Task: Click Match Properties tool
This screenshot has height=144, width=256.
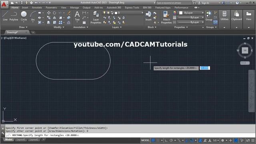Action: tap(166, 18)
